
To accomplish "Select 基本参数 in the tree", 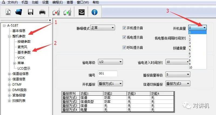I will pyautogui.click(x=24, y=52).
